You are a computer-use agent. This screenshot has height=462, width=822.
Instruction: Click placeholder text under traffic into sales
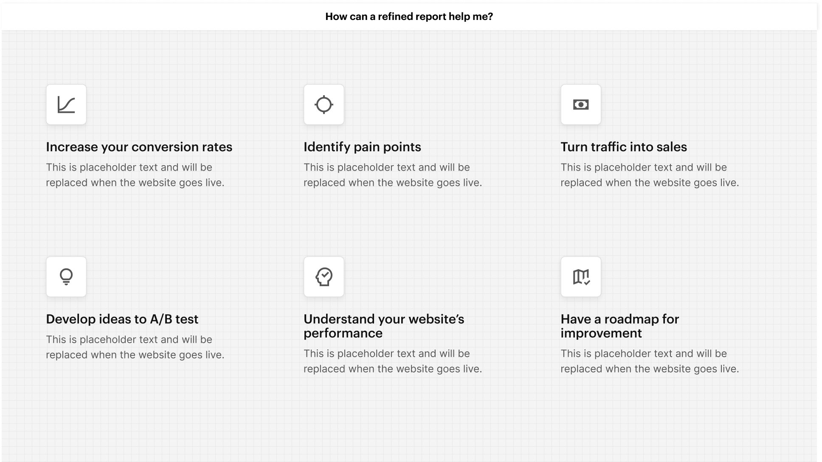[x=650, y=175]
